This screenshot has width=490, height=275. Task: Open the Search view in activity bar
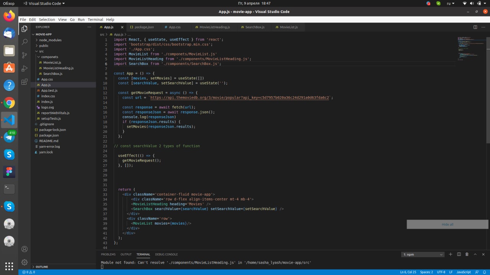coord(24,42)
